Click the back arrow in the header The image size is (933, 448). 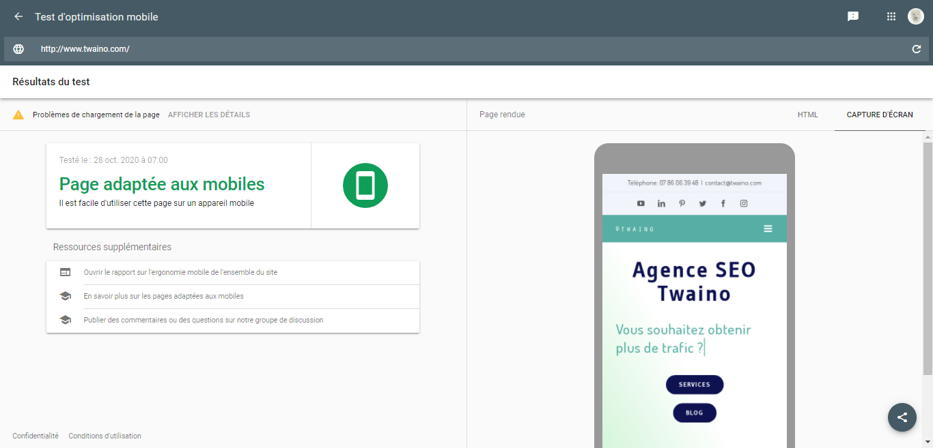(x=18, y=16)
